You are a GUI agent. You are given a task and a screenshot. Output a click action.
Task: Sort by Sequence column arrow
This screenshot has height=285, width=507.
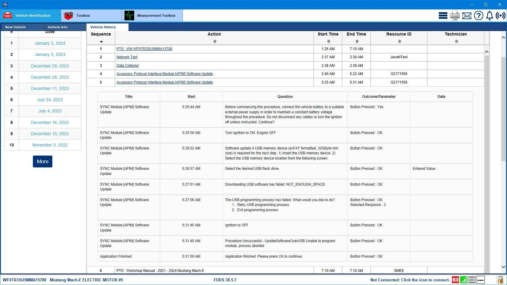point(101,41)
